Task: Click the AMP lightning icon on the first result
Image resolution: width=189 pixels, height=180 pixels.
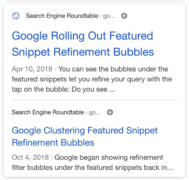Action: tap(124, 16)
